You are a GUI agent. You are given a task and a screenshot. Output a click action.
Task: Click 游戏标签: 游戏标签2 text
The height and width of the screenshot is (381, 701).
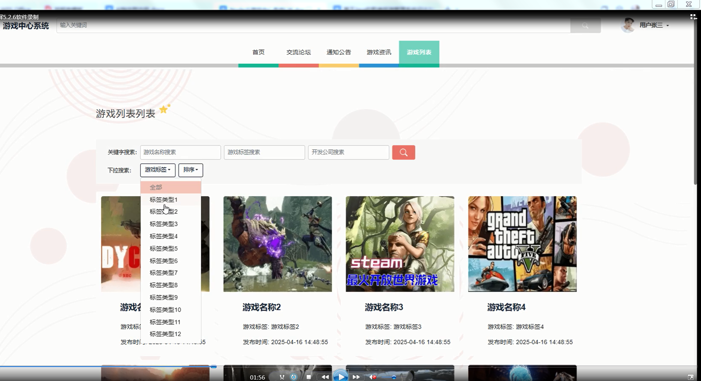coord(271,327)
